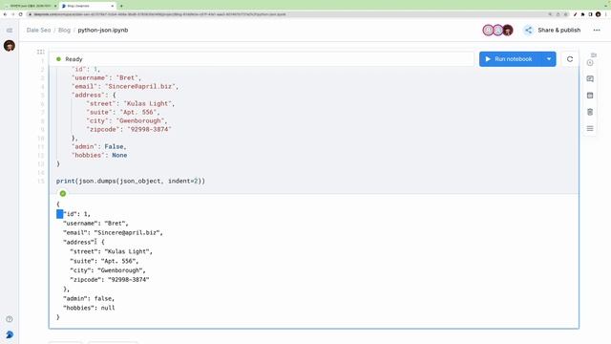The image size is (611, 344).
Task: Expand the Run notebook dropdown arrow
Action: 549,59
